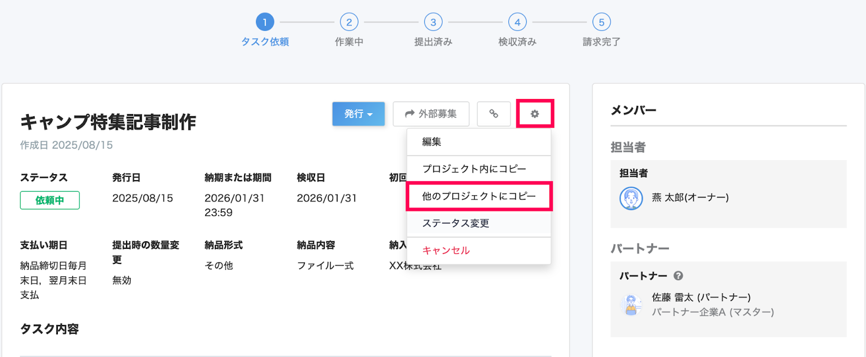Click the link chain icon button

coord(494,114)
